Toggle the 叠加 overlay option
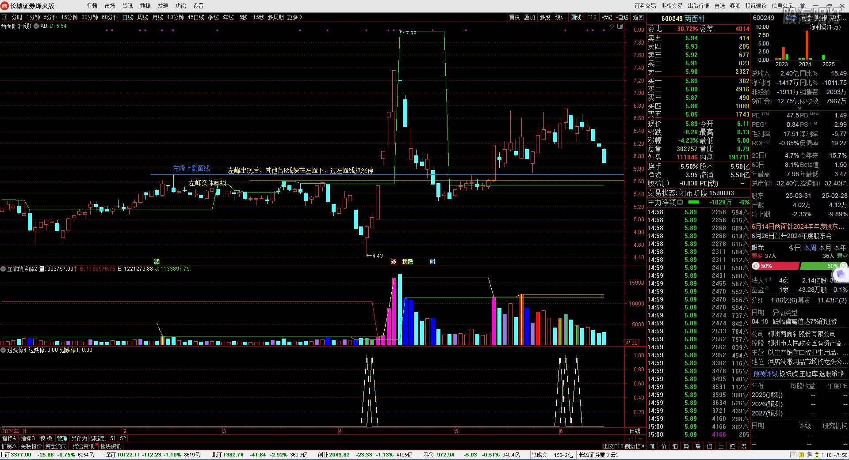The height and width of the screenshot is (460, 849). pyautogui.click(x=529, y=17)
